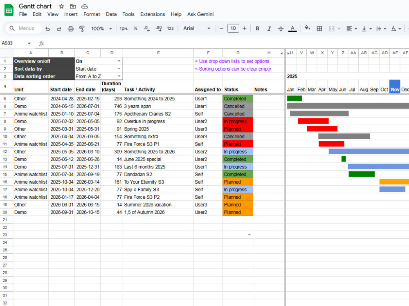Open the name box dropdown arrow
Image resolution: width=409 pixels, height=306 pixels.
[29, 43]
